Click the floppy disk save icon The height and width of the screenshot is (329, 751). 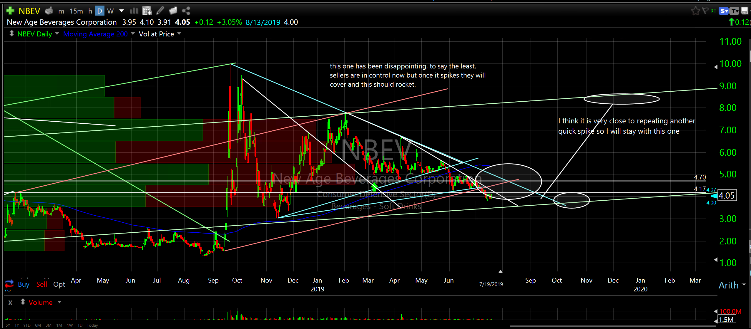(745, 11)
